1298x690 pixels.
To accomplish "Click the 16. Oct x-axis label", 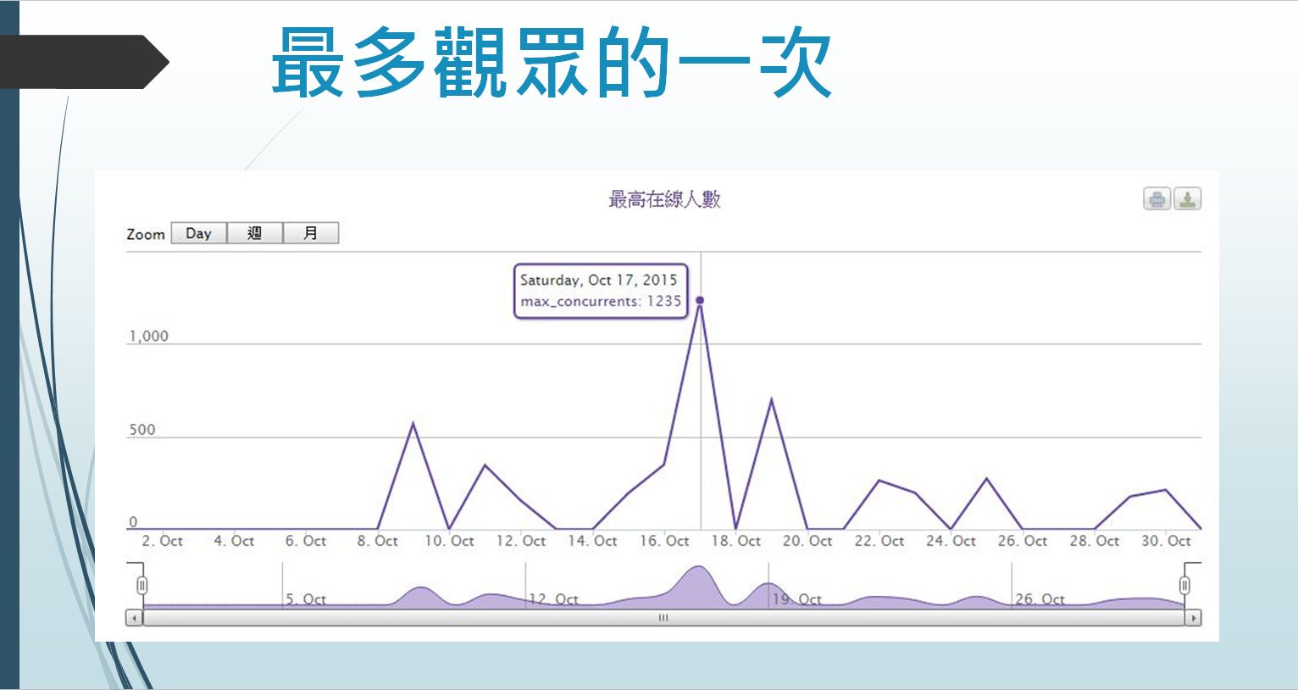I will tap(664, 541).
